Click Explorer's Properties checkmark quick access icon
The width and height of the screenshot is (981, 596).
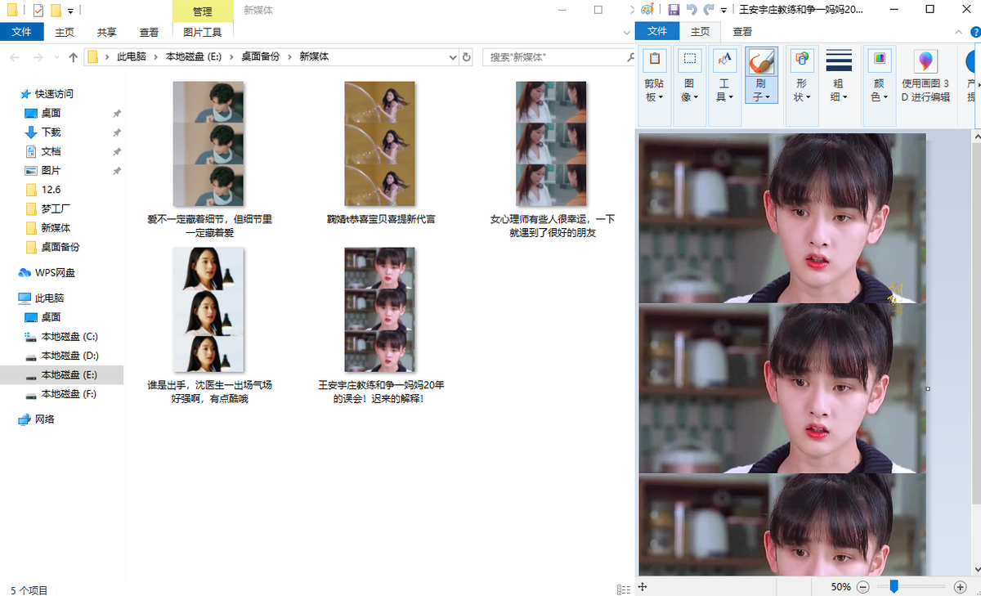[38, 11]
